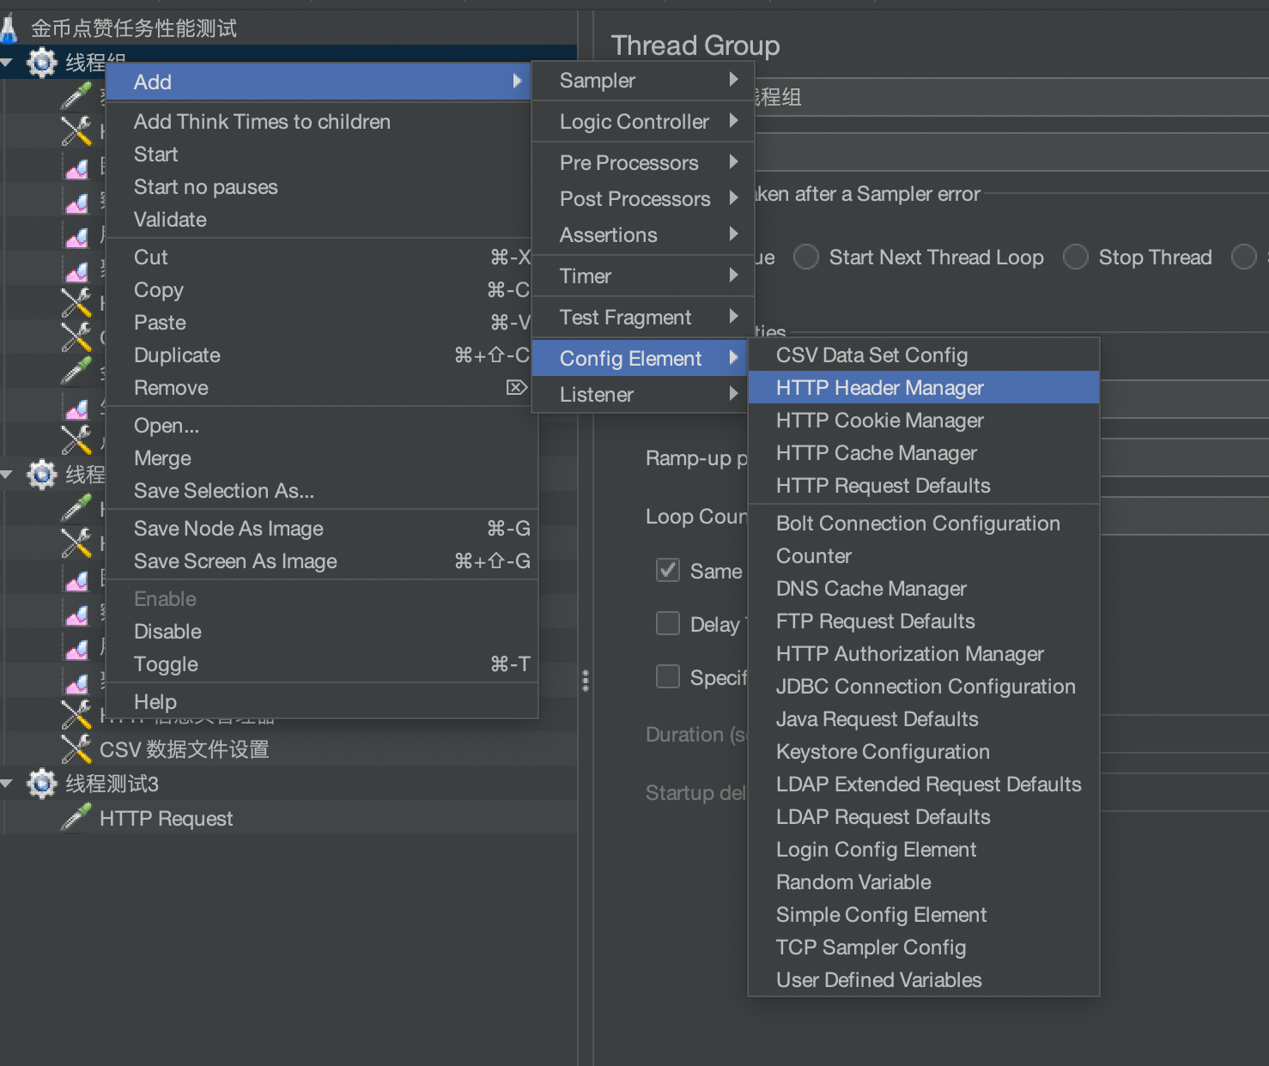Click the gear icon of the topmost thread group
Screen dimensions: 1269x1066
pyautogui.click(x=41, y=63)
